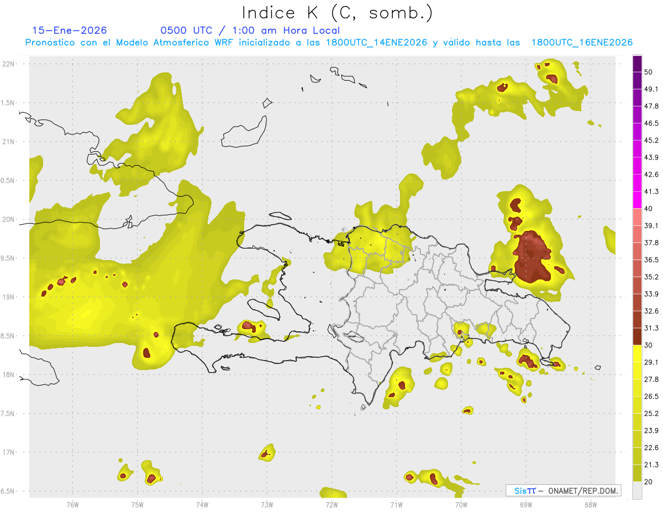The width and height of the screenshot is (663, 512).
Task: Click the '27.8' colorbar value
Action: [x=651, y=379]
